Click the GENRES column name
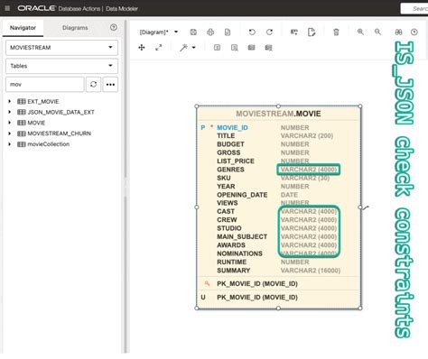This screenshot has height=359, width=428. [230, 170]
